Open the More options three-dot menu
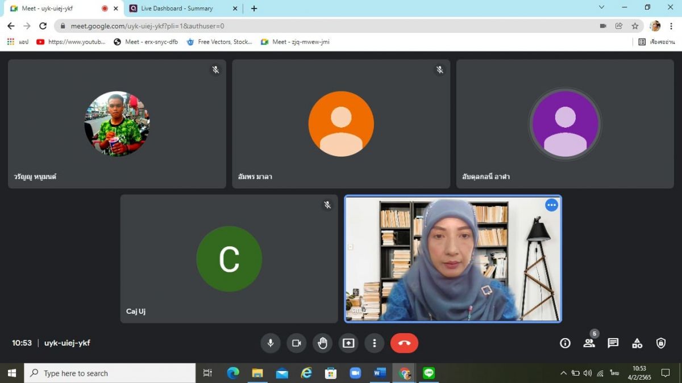 374,343
